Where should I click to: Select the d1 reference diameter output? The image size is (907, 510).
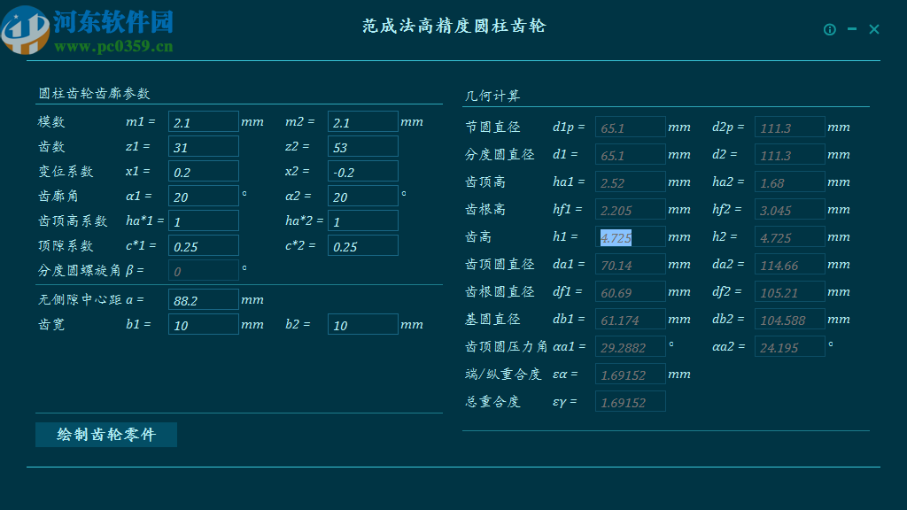[x=631, y=154]
